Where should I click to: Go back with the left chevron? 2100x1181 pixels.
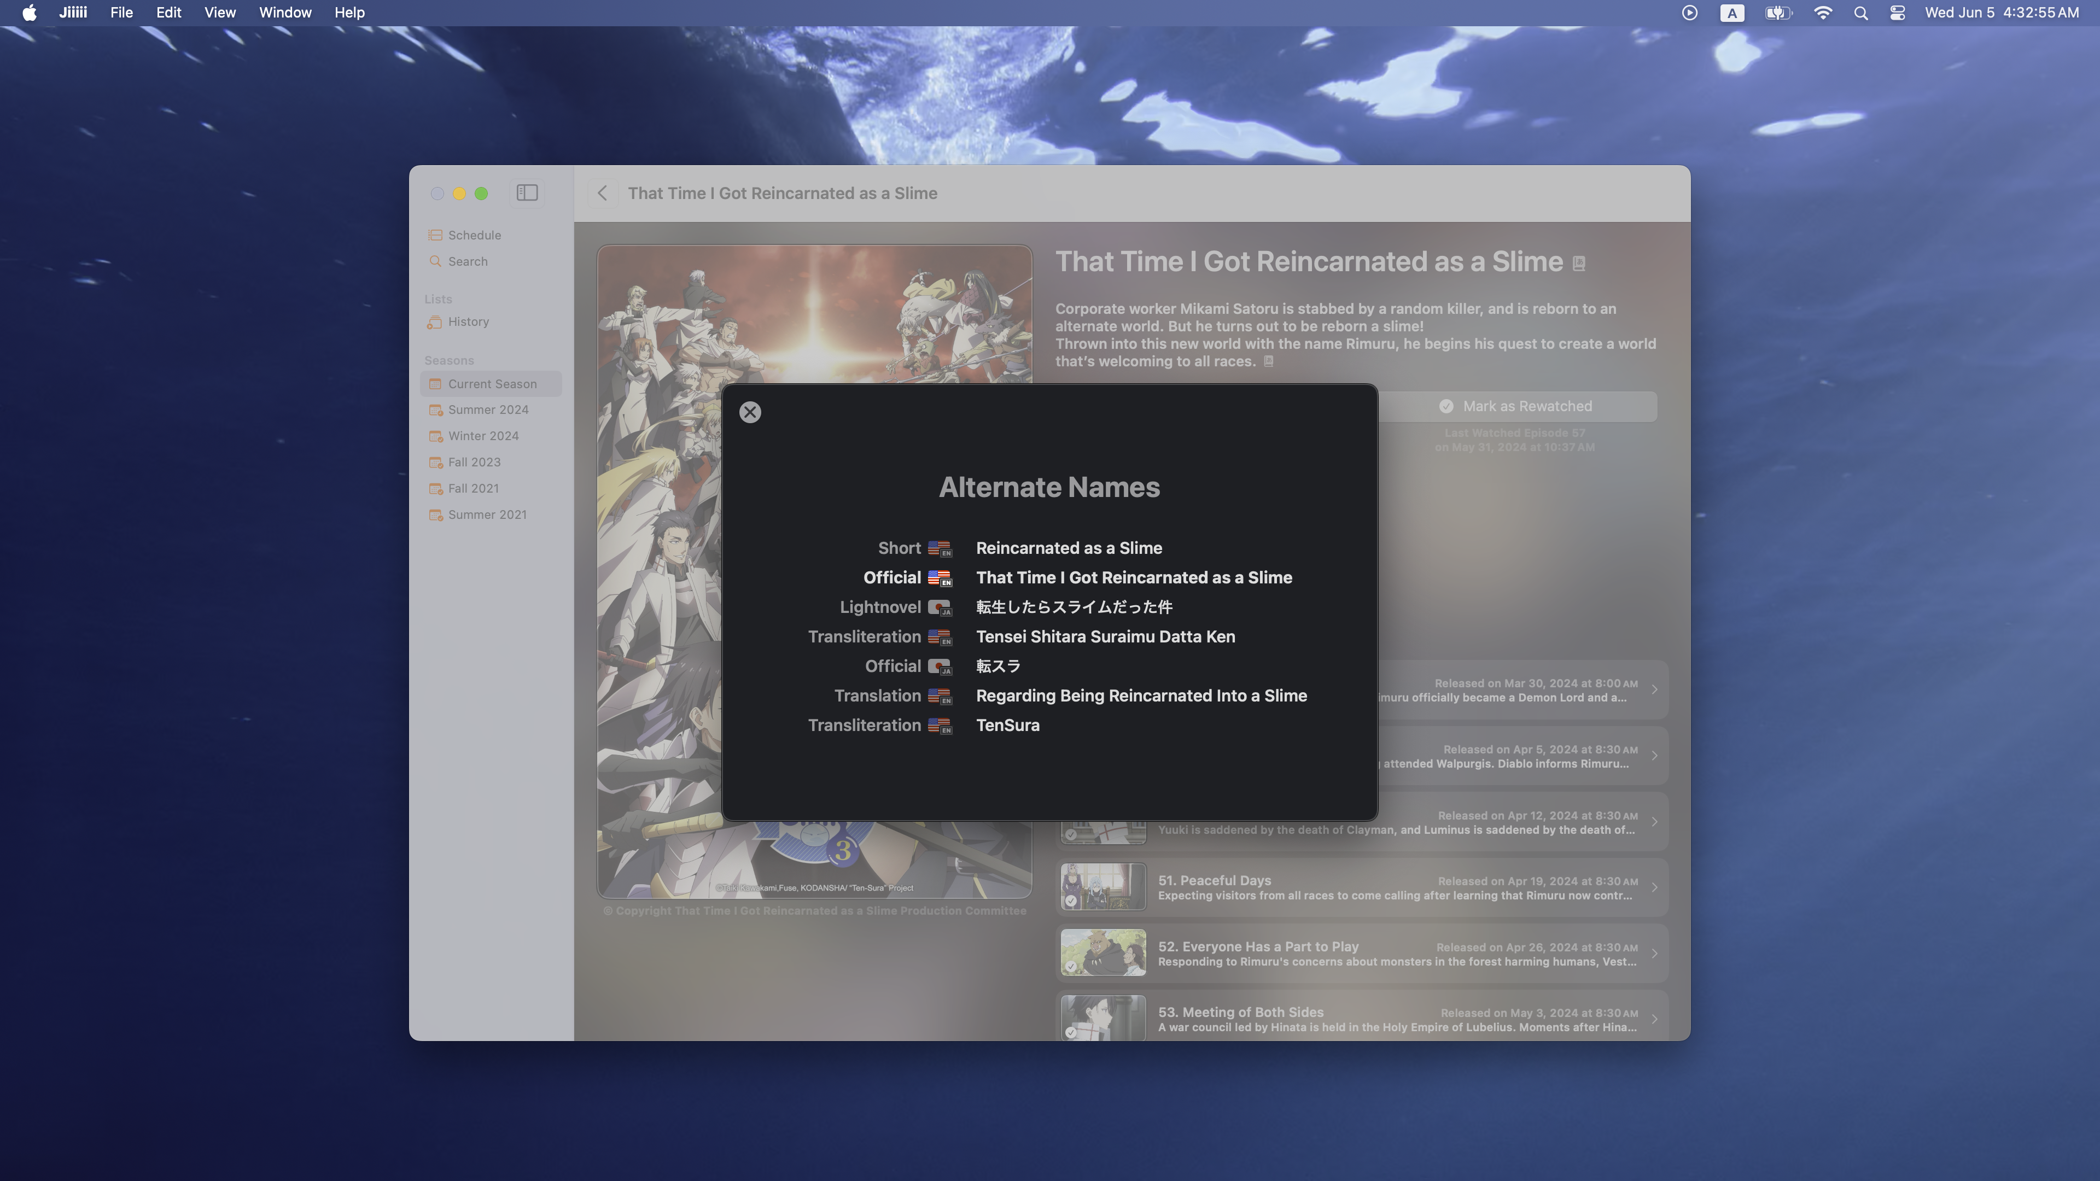point(603,193)
